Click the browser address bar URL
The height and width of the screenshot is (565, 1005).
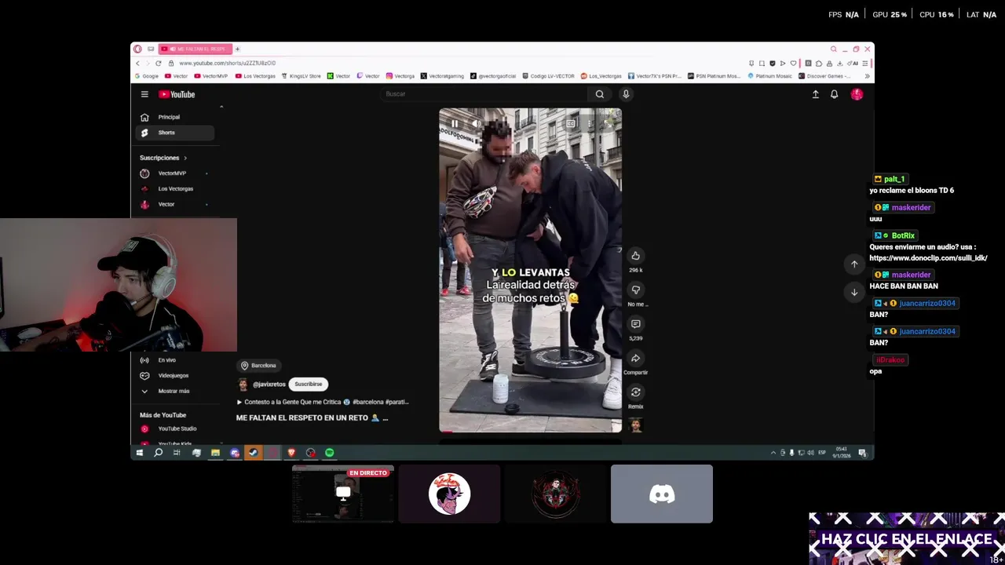pyautogui.click(x=227, y=63)
